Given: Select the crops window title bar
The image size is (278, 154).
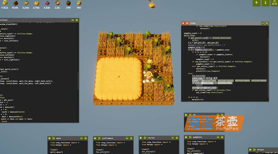Looking at the screenshot, I should (x=225, y=23).
